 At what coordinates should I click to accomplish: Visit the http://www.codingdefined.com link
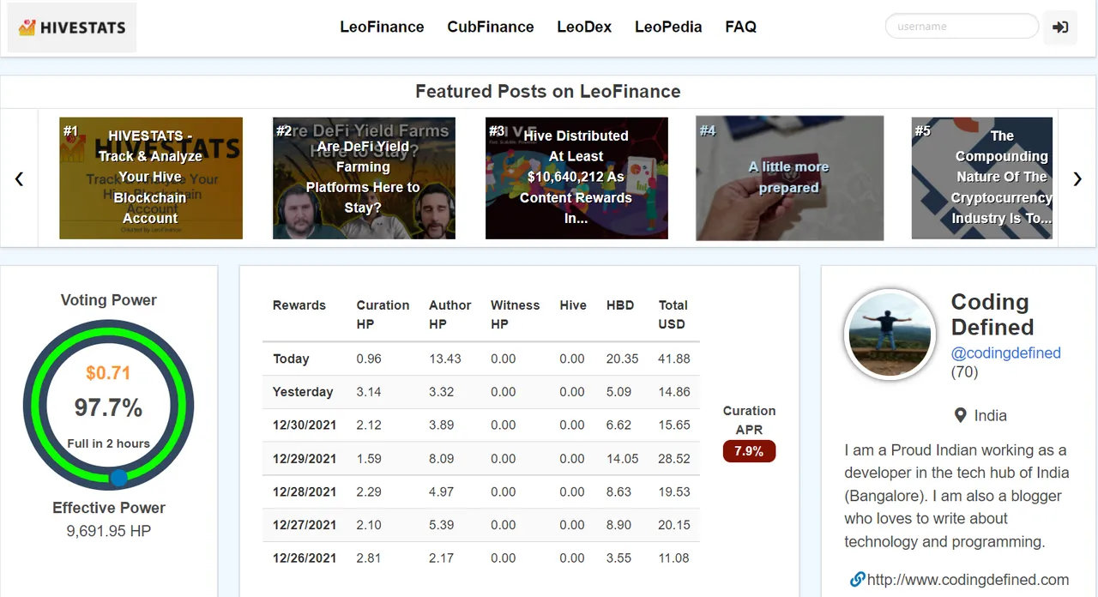pos(968,580)
